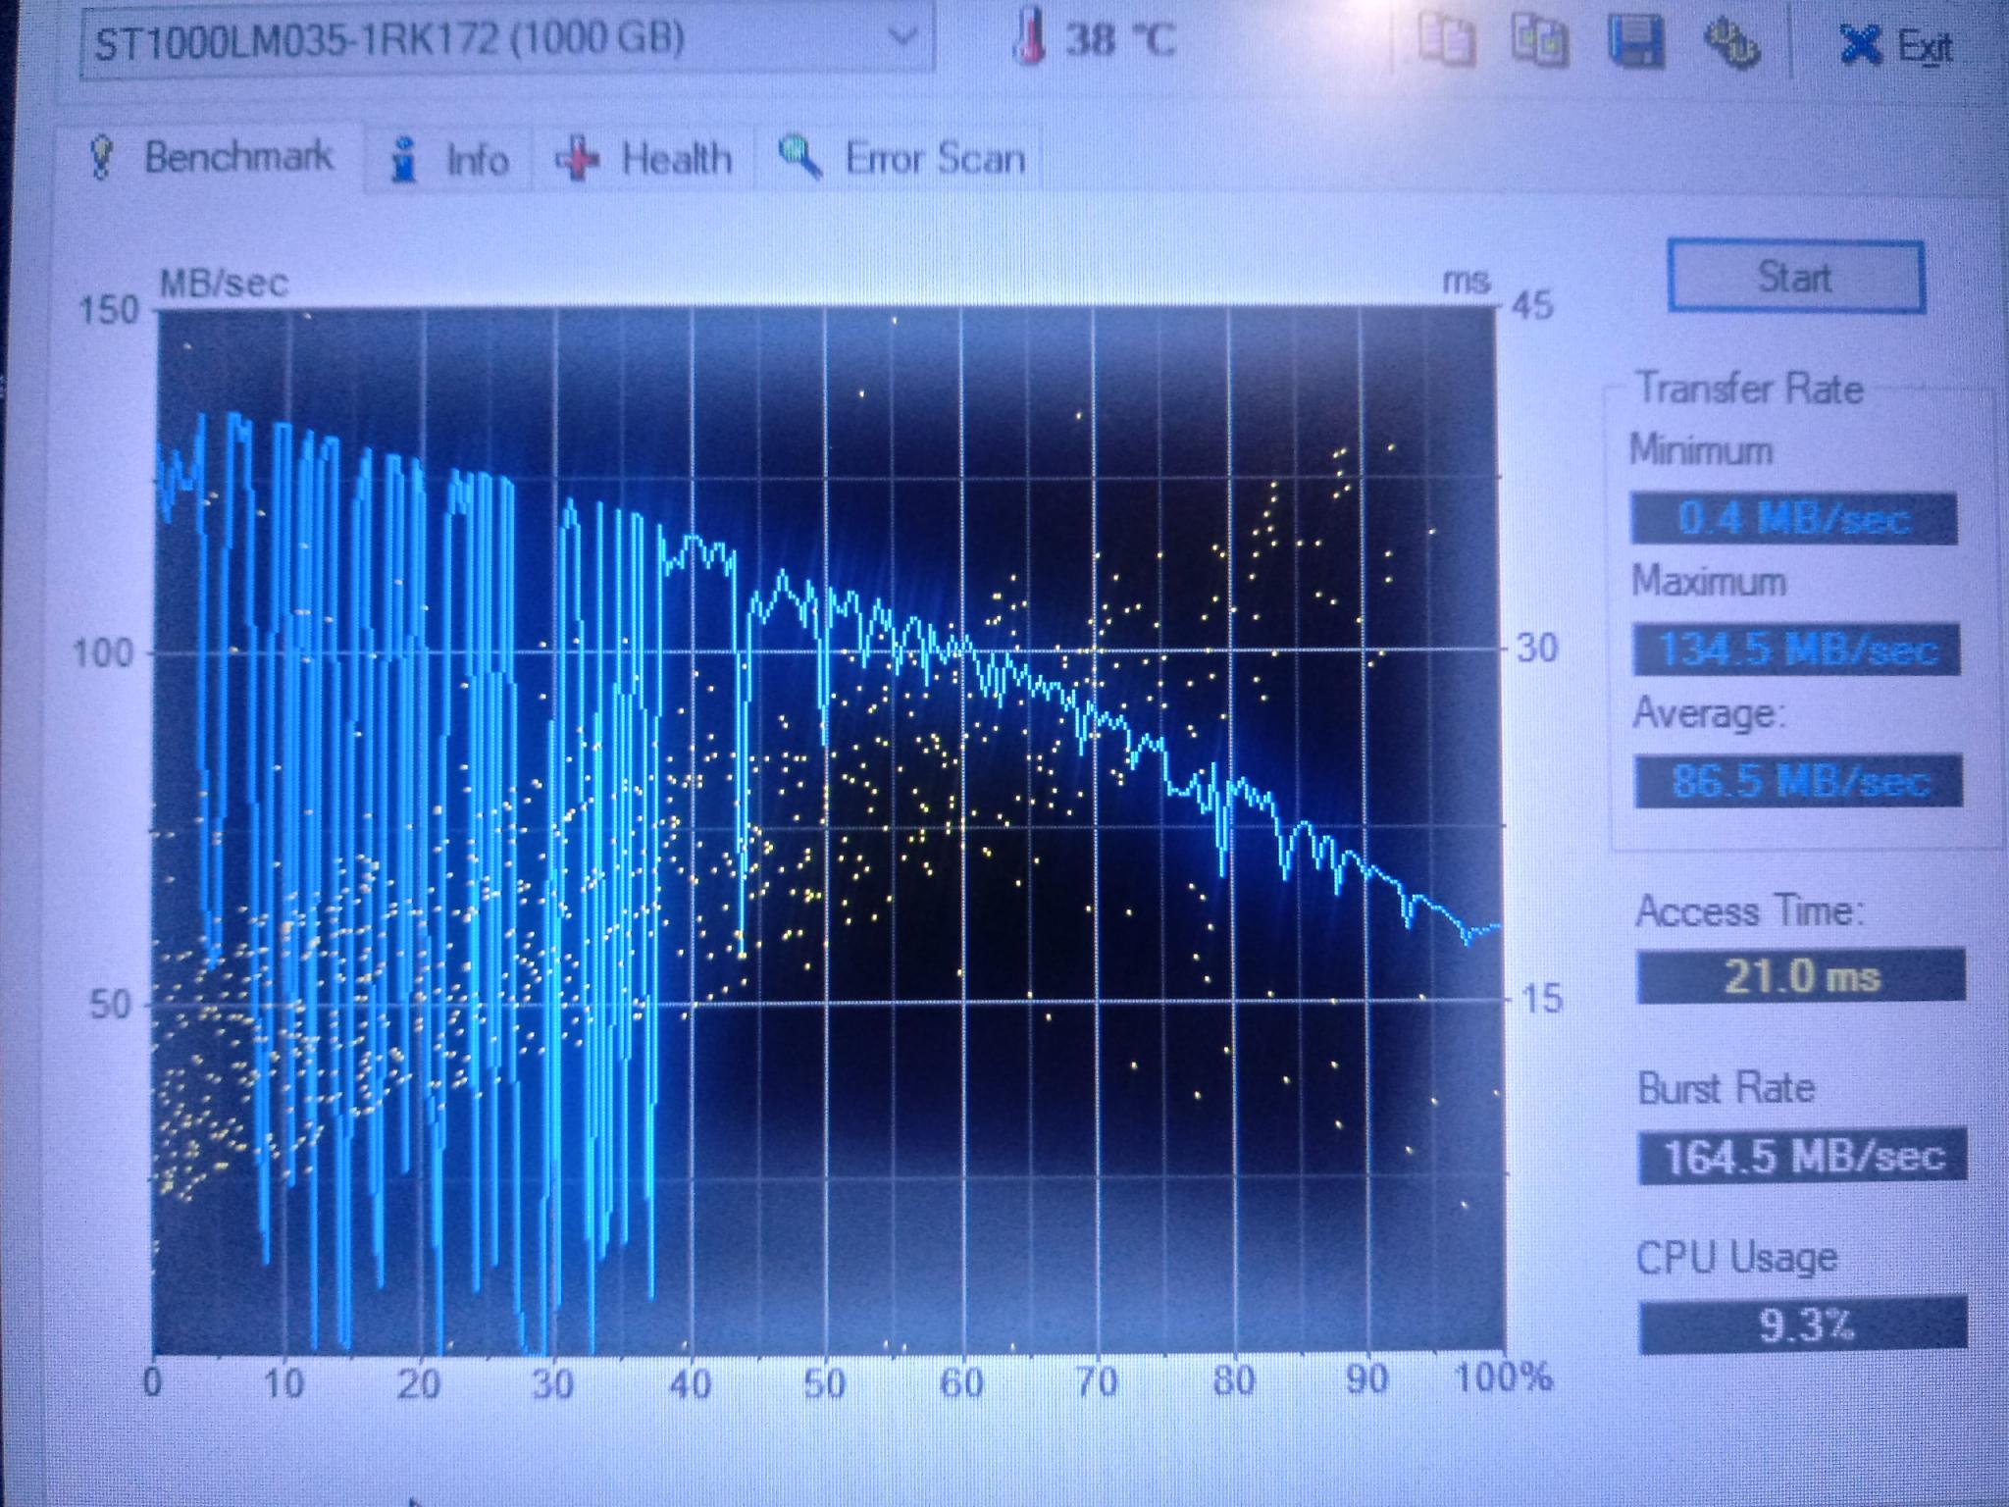Click the 45 value on ms axis
2009x1507 pixels.
1532,306
